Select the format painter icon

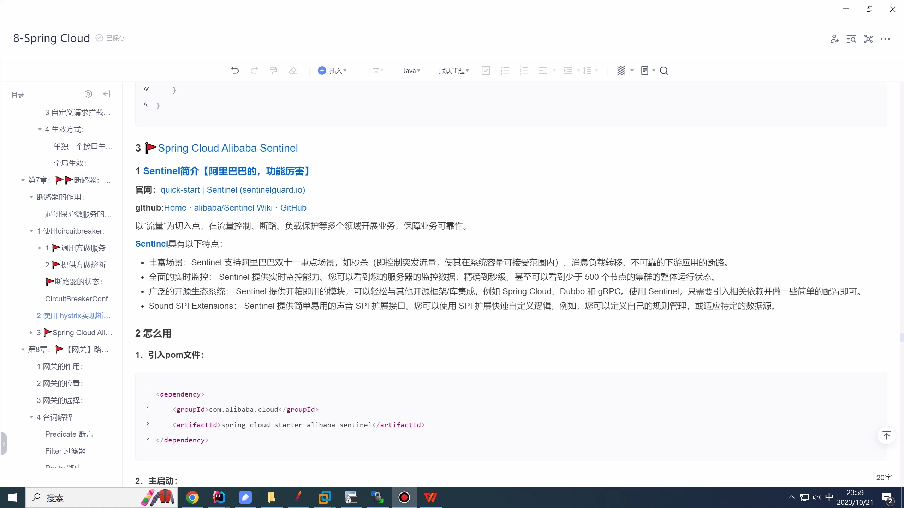(274, 71)
